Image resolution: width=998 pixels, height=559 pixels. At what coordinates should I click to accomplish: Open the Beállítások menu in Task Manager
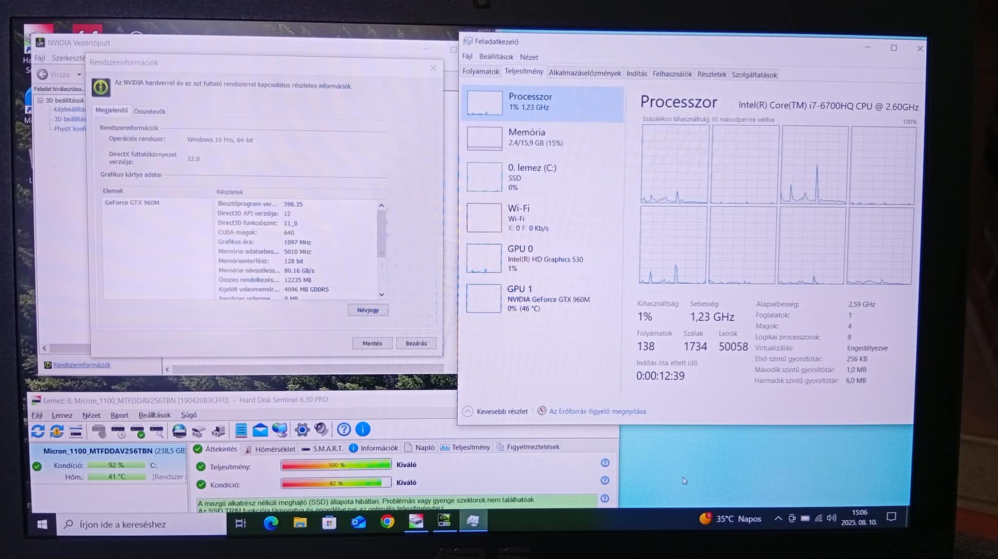[496, 57]
